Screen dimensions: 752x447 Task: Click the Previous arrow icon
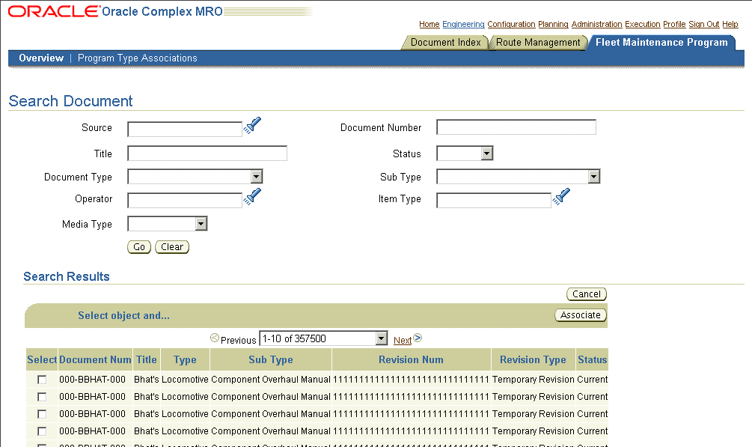point(215,338)
